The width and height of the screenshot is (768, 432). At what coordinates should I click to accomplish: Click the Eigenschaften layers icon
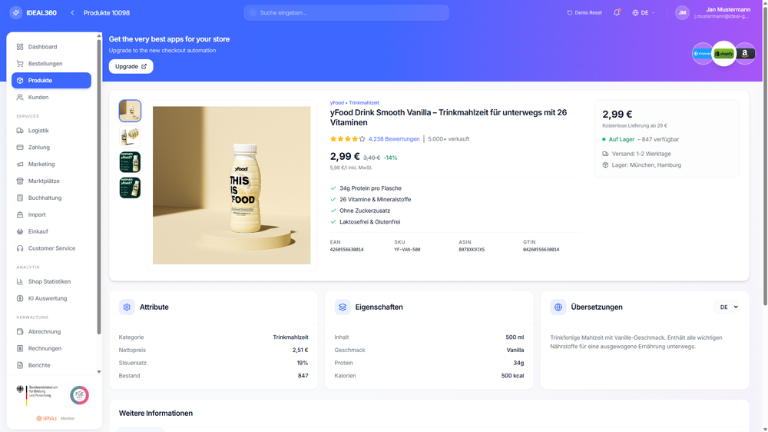343,307
